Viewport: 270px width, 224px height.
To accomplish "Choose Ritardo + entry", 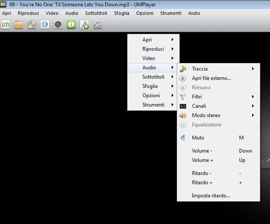I will [219, 183].
